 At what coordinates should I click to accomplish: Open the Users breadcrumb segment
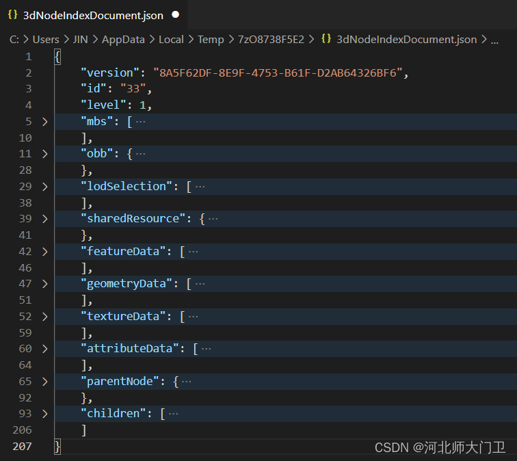click(x=46, y=40)
